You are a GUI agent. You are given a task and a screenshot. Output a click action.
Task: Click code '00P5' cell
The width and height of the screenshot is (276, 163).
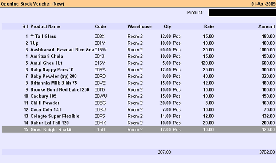[100, 116]
